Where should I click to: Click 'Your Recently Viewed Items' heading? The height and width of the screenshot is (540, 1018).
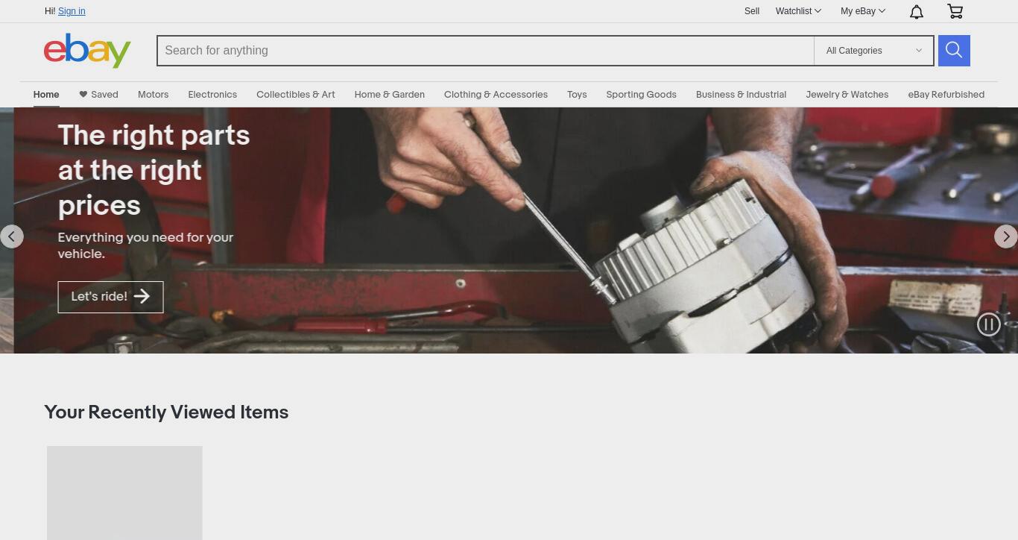(166, 412)
